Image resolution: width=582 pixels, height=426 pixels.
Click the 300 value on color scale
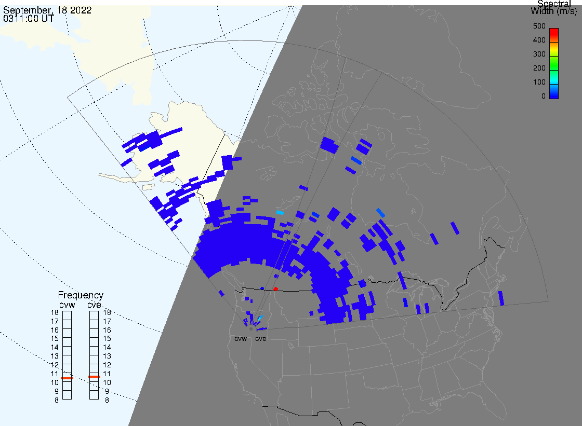point(539,54)
